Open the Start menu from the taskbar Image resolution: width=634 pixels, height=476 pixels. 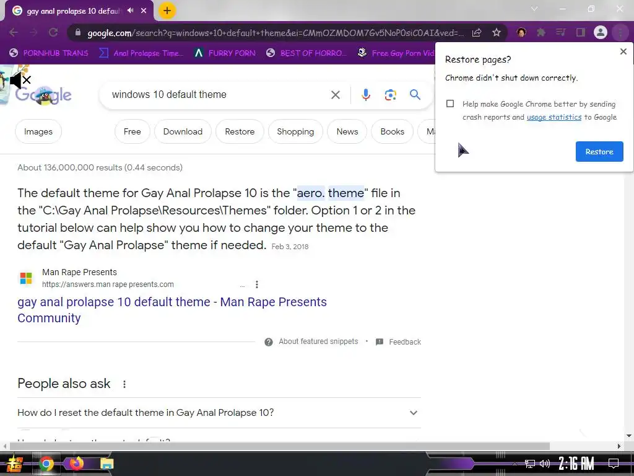[x=14, y=464]
